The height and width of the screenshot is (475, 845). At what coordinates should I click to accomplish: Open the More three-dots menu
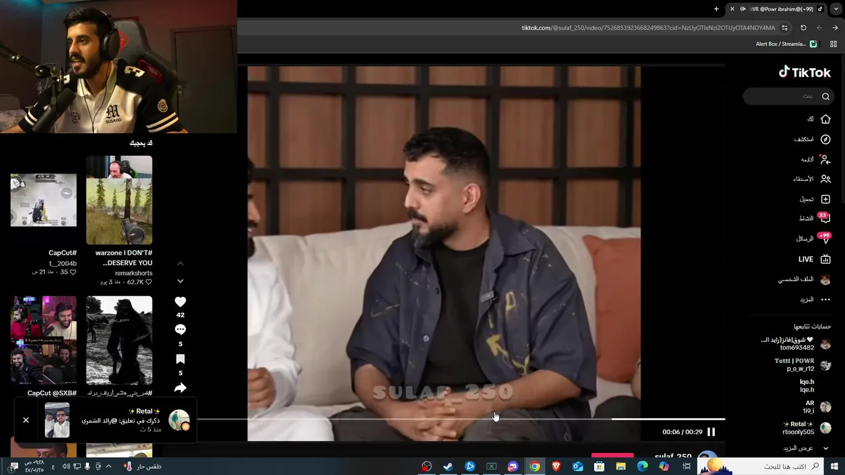825,300
